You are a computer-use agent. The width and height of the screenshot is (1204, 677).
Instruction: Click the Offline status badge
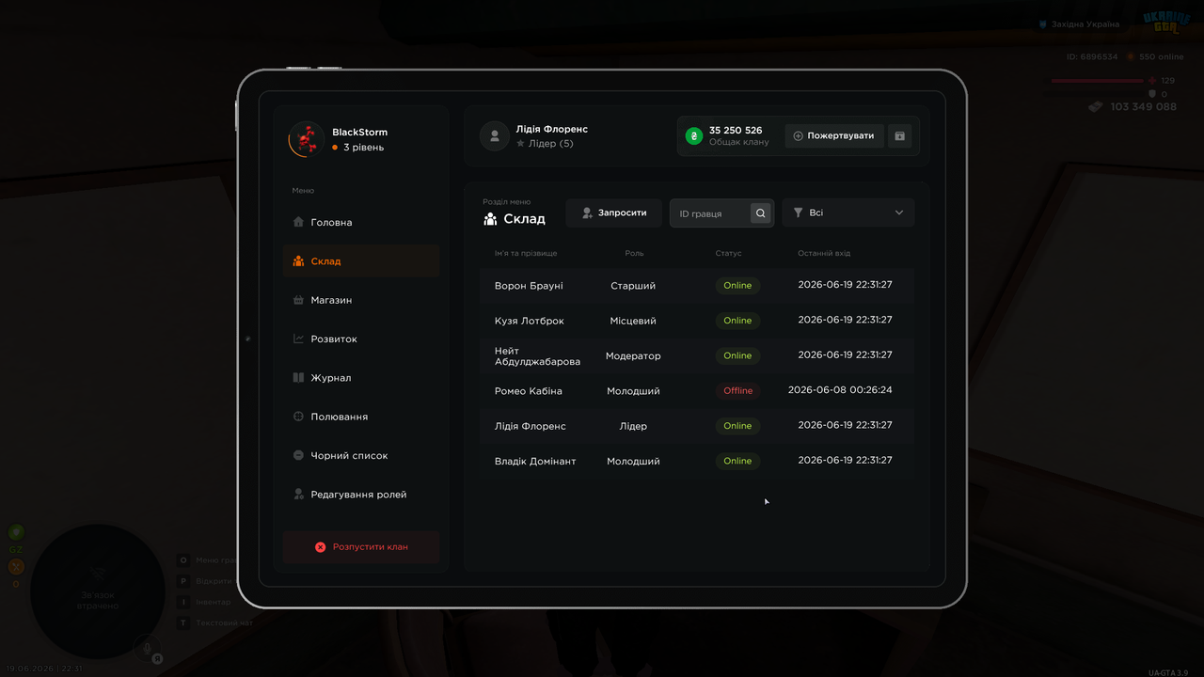[738, 390]
